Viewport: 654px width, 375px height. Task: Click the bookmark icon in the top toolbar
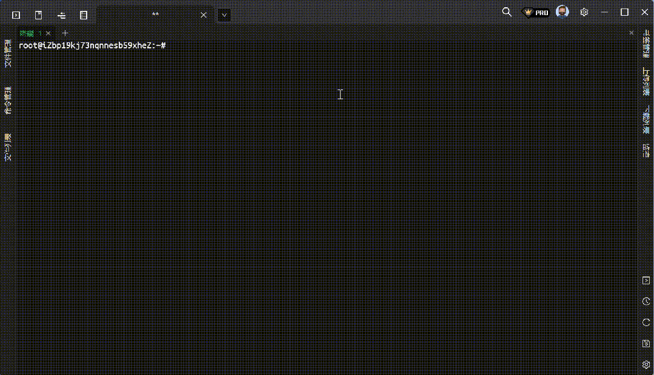pyautogui.click(x=38, y=15)
